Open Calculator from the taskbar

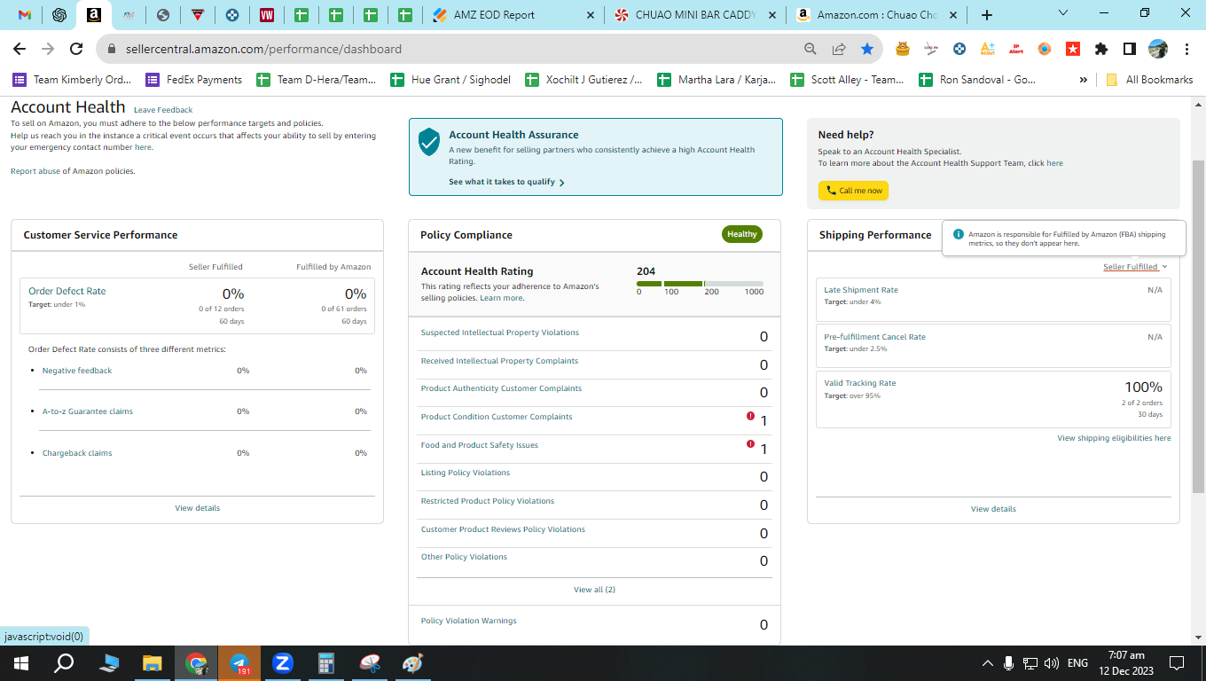326,663
